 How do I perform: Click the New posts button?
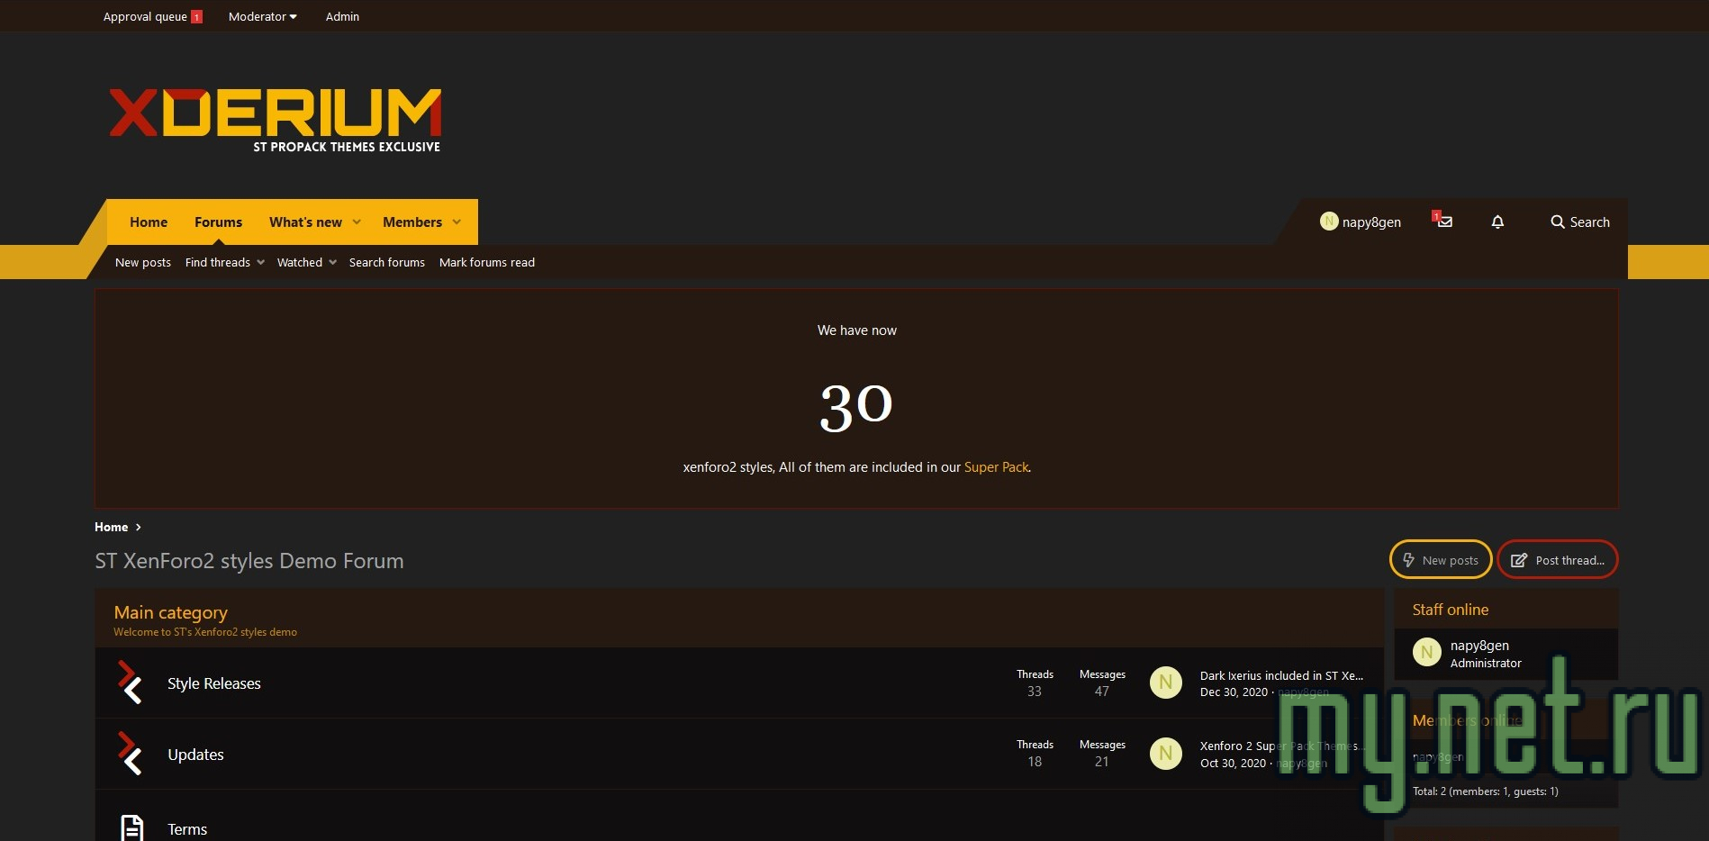click(x=1440, y=560)
